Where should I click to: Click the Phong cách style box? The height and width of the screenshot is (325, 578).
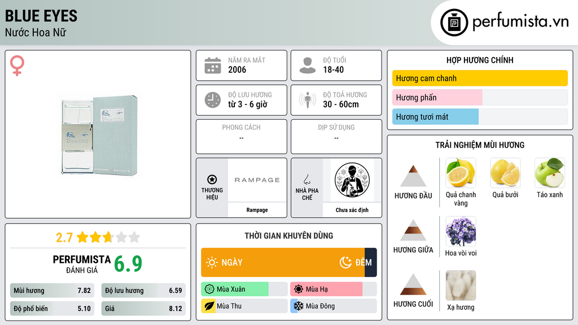pyautogui.click(x=242, y=137)
